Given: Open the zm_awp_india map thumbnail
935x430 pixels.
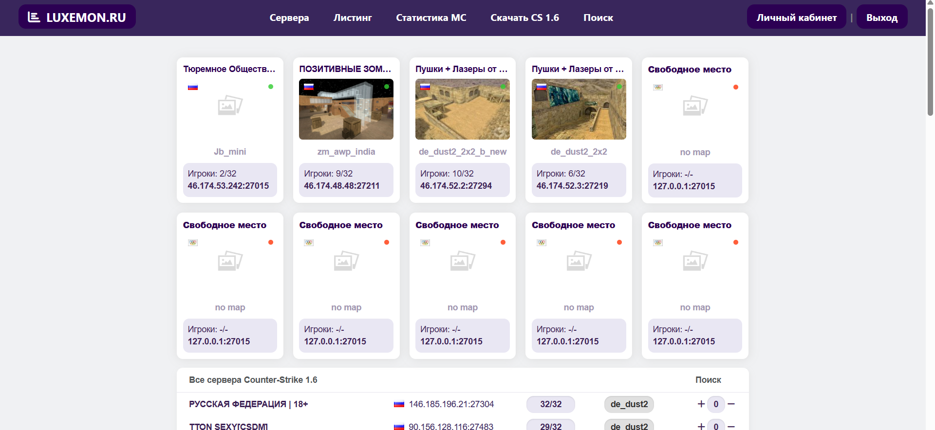Looking at the screenshot, I should [x=346, y=109].
